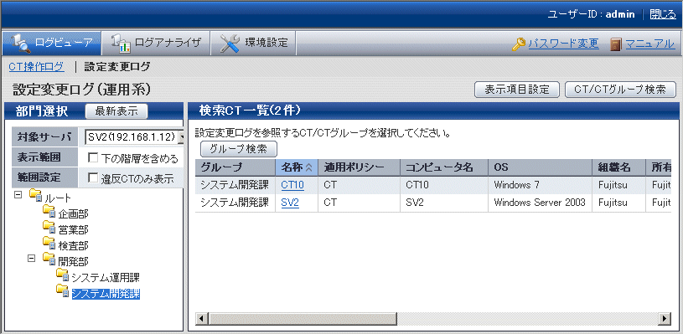Click the 適用ポリシー column header

pos(360,167)
